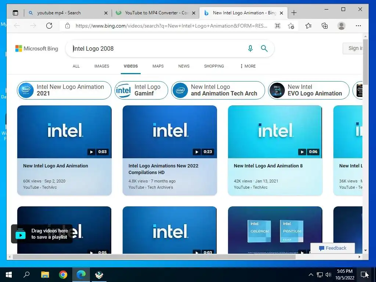Open the Feedback button
This screenshot has height=282, width=376.
pyautogui.click(x=333, y=248)
